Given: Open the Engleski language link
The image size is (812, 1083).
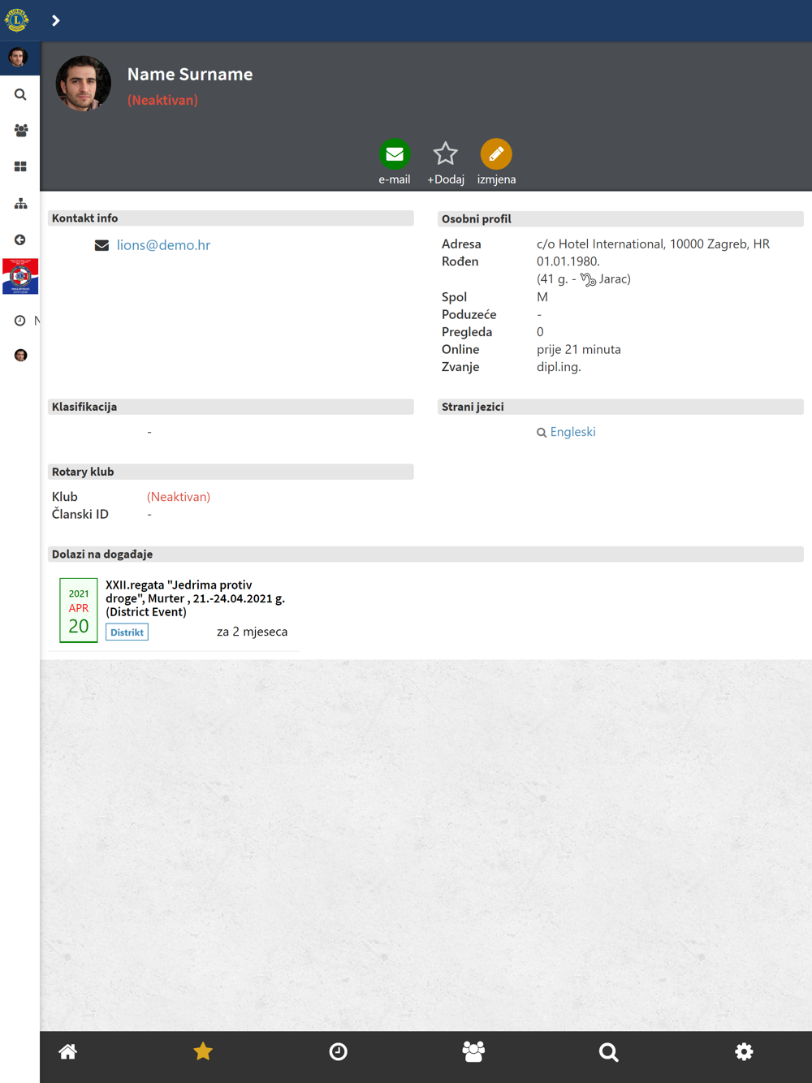Looking at the screenshot, I should tap(572, 432).
